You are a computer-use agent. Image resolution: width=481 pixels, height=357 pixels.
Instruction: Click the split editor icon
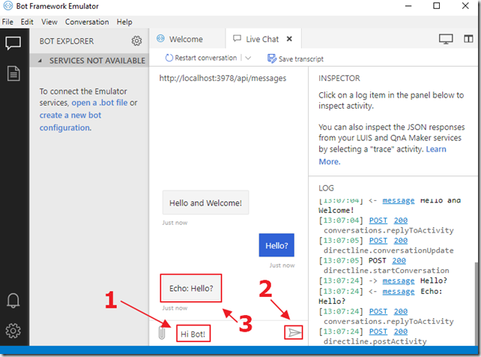click(468, 39)
